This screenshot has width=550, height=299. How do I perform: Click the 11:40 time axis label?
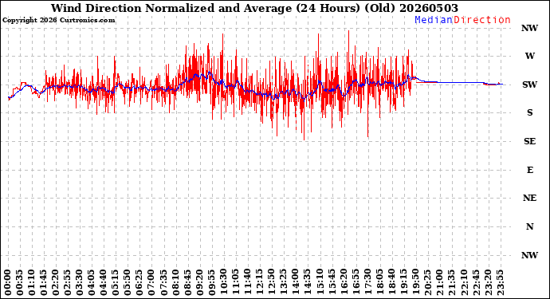tap(248, 283)
